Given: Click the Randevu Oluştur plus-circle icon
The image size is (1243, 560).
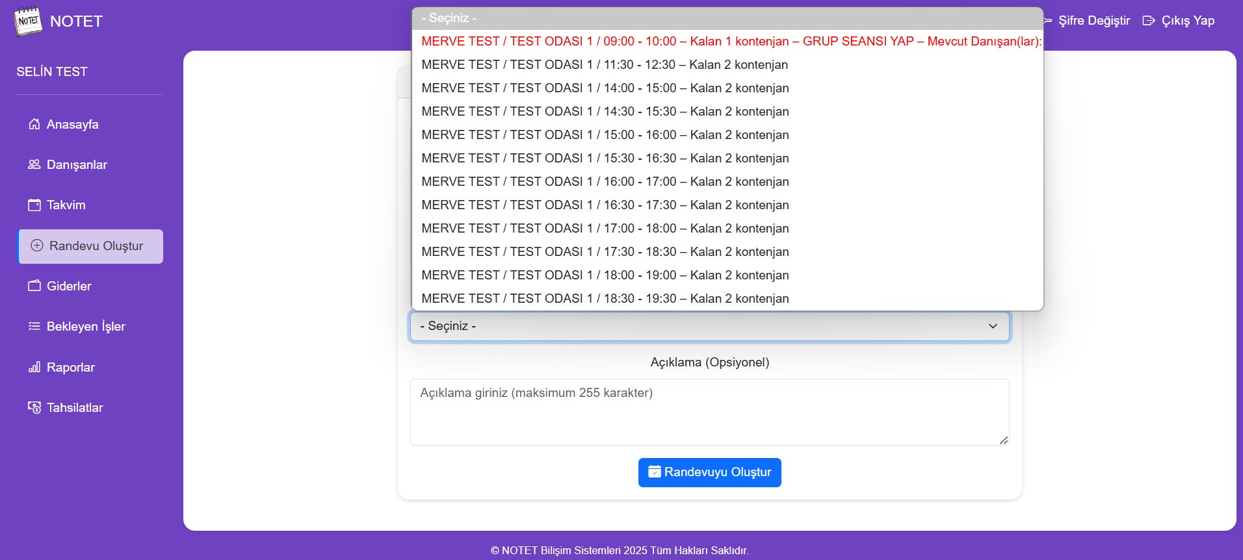Looking at the screenshot, I should coord(37,246).
